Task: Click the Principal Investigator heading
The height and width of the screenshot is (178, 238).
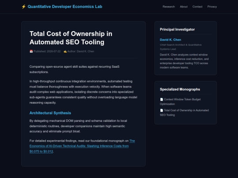Action: 177,29
